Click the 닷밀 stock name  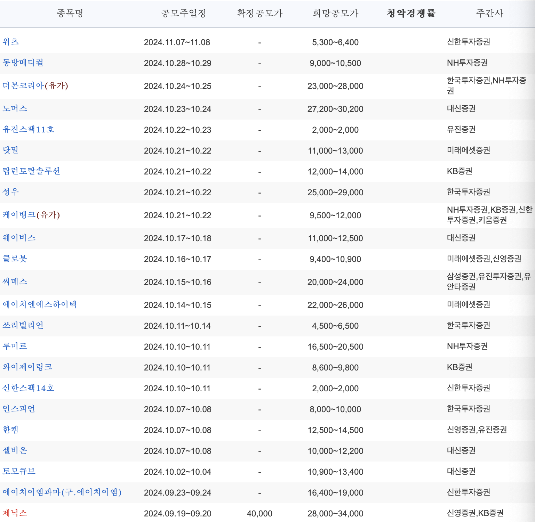click(x=10, y=150)
